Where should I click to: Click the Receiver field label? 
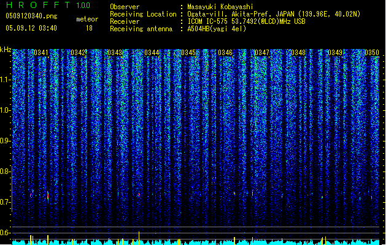point(125,21)
